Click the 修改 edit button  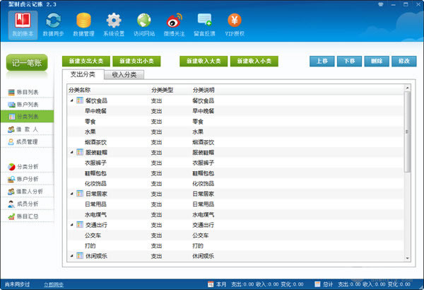tap(404, 62)
